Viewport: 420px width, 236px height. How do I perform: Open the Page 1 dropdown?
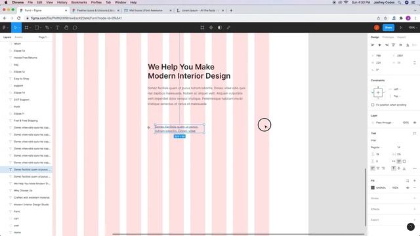(x=43, y=37)
